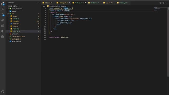This screenshot has width=169, height=95.
Task: Open the Accounts icon at bottom of activity bar
Action: click(x=3, y=92)
